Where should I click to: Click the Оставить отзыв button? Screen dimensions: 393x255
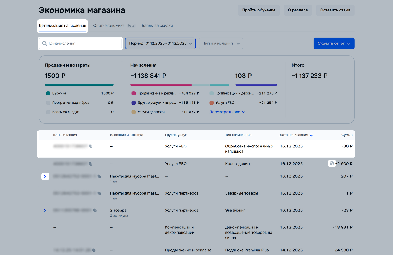coord(335,10)
